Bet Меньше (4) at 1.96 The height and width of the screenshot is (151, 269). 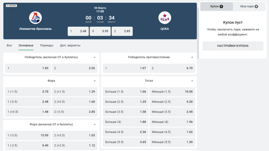tap(172, 122)
